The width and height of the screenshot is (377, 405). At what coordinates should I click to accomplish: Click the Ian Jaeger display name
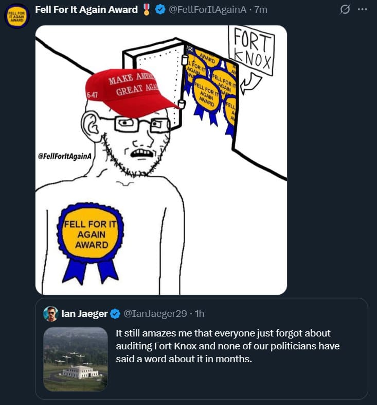84,313
